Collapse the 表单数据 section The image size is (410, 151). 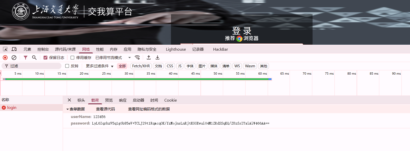click(x=67, y=109)
